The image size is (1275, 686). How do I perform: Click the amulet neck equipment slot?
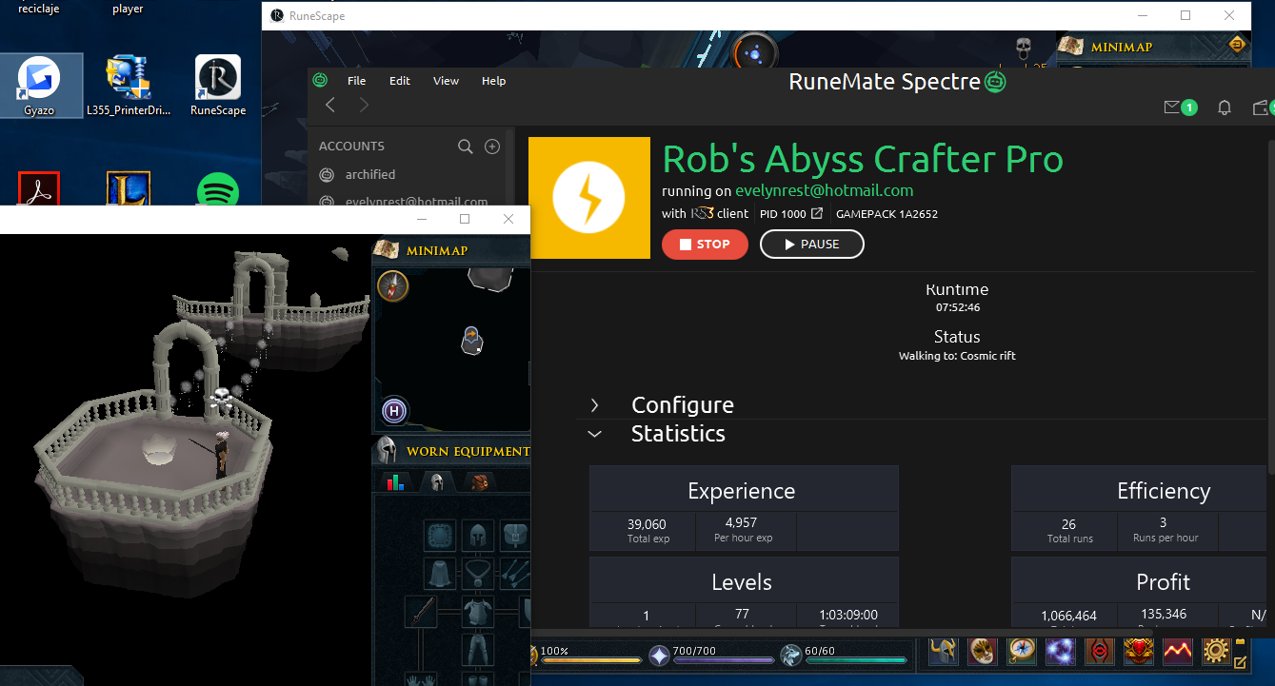478,574
